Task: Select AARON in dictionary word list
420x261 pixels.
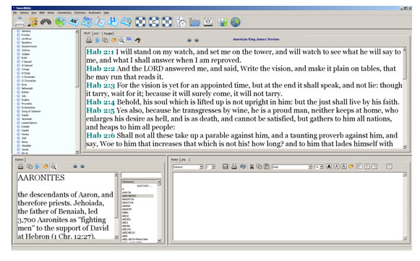Action: [127, 192]
